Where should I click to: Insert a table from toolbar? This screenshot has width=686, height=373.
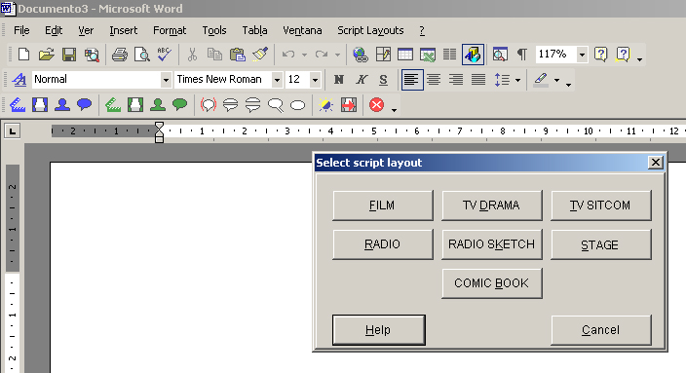(x=405, y=55)
